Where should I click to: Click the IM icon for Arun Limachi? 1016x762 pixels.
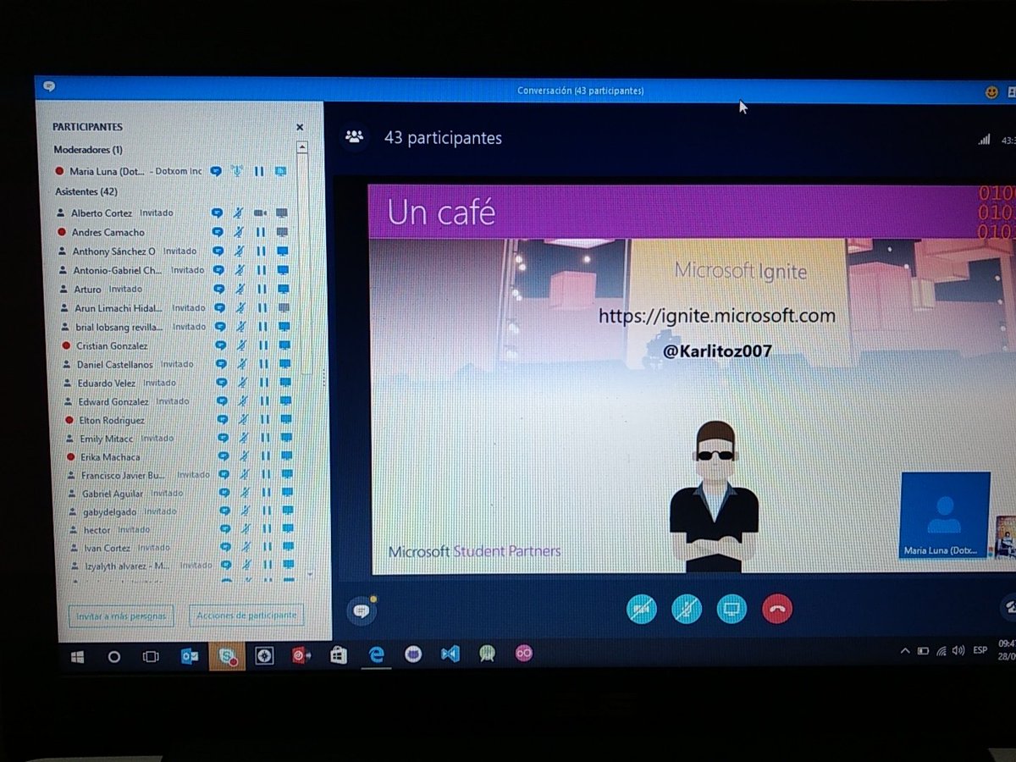(219, 308)
